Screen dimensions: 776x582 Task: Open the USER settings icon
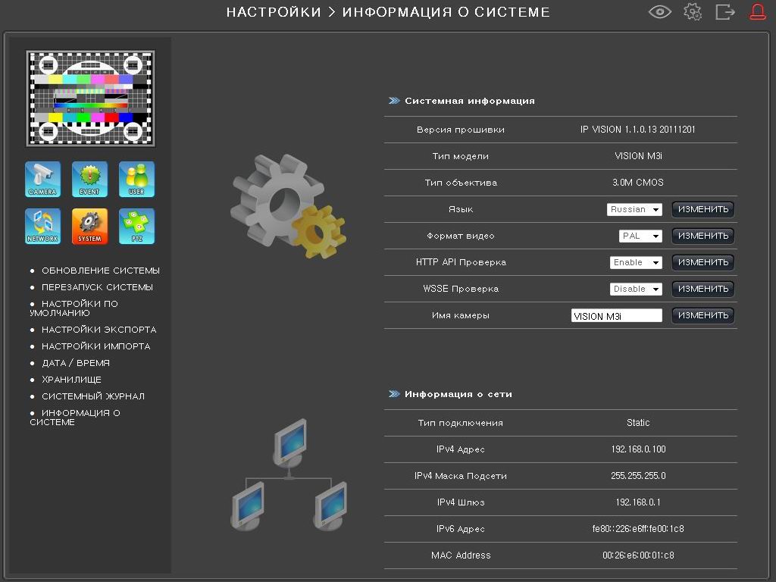tap(136, 179)
